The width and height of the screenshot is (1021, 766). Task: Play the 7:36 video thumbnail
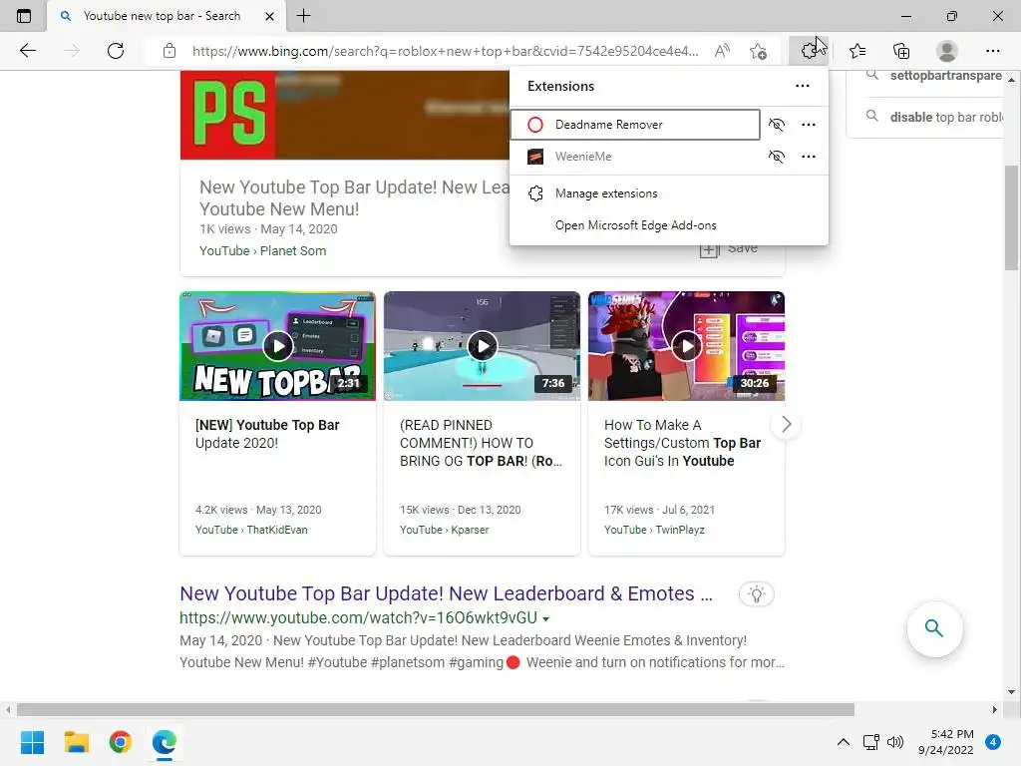[482, 346]
